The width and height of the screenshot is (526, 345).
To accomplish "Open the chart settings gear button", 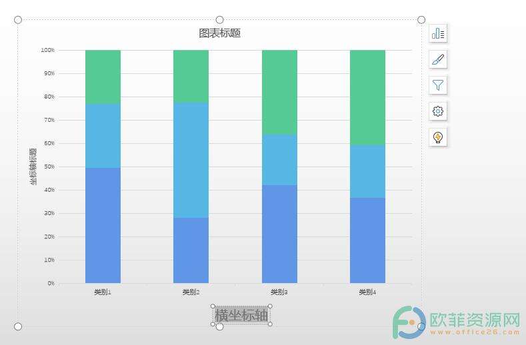I will coord(438,111).
